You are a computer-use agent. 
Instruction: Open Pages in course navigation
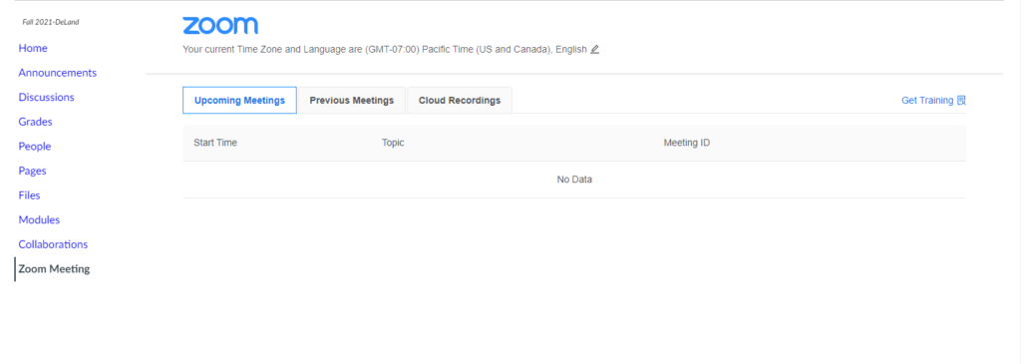pyautogui.click(x=32, y=172)
